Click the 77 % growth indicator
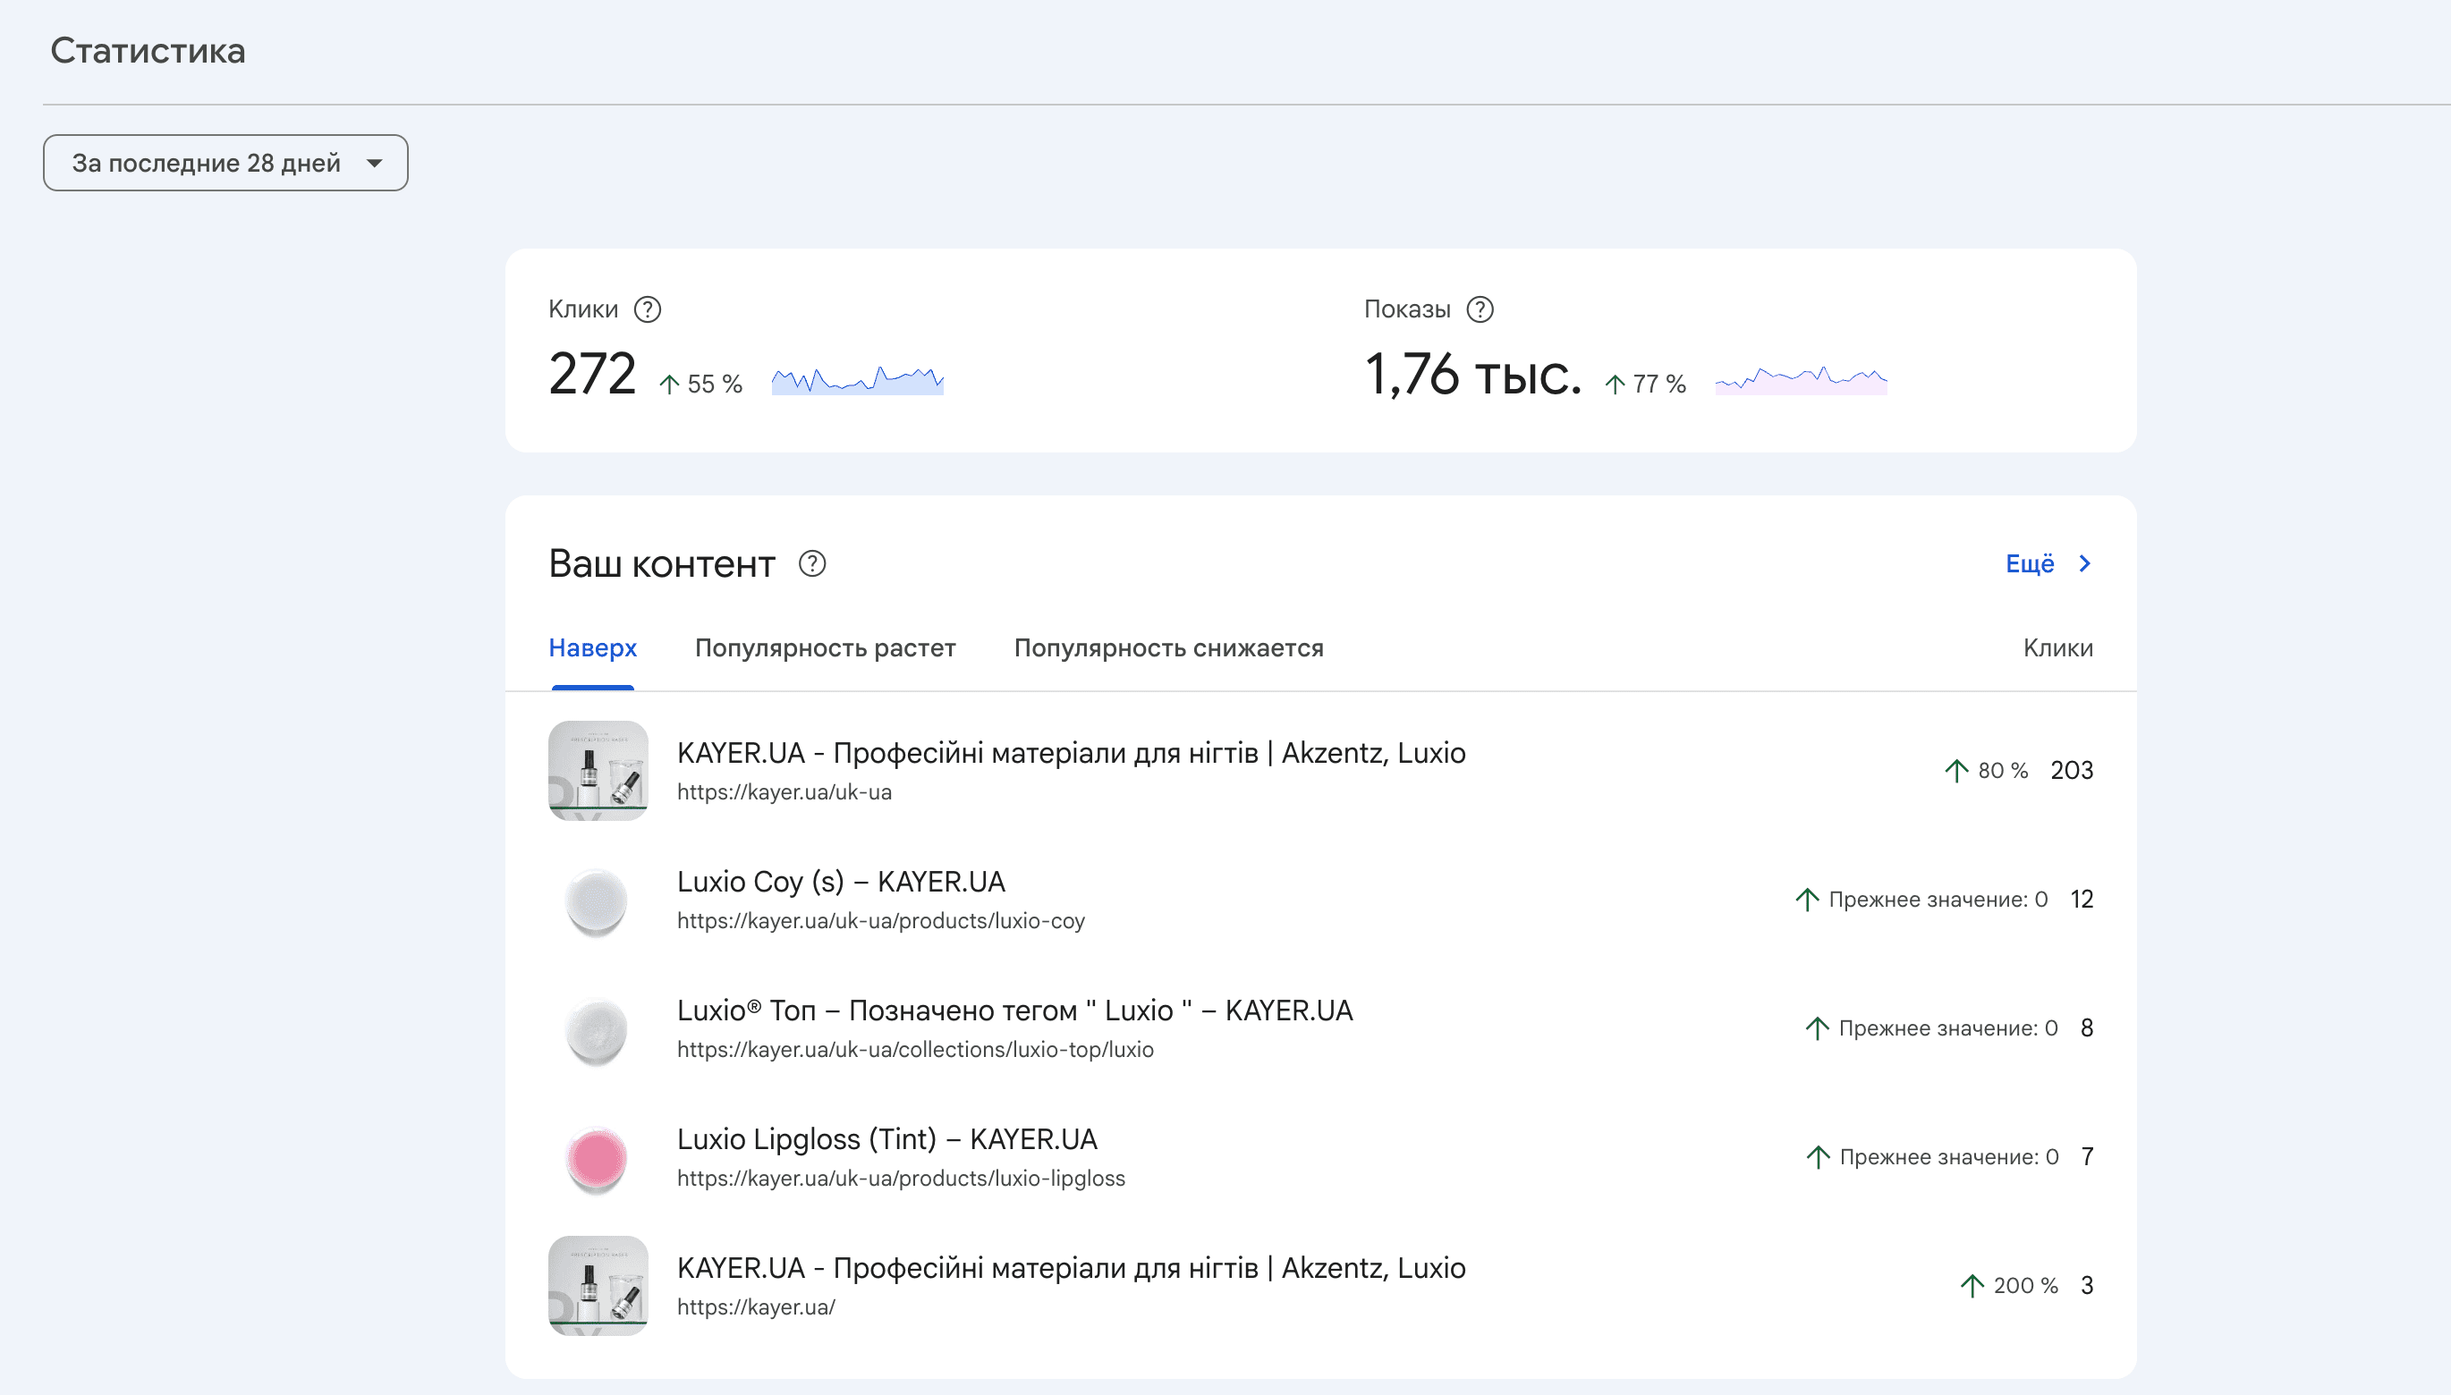This screenshot has width=2451, height=1395. point(1645,385)
